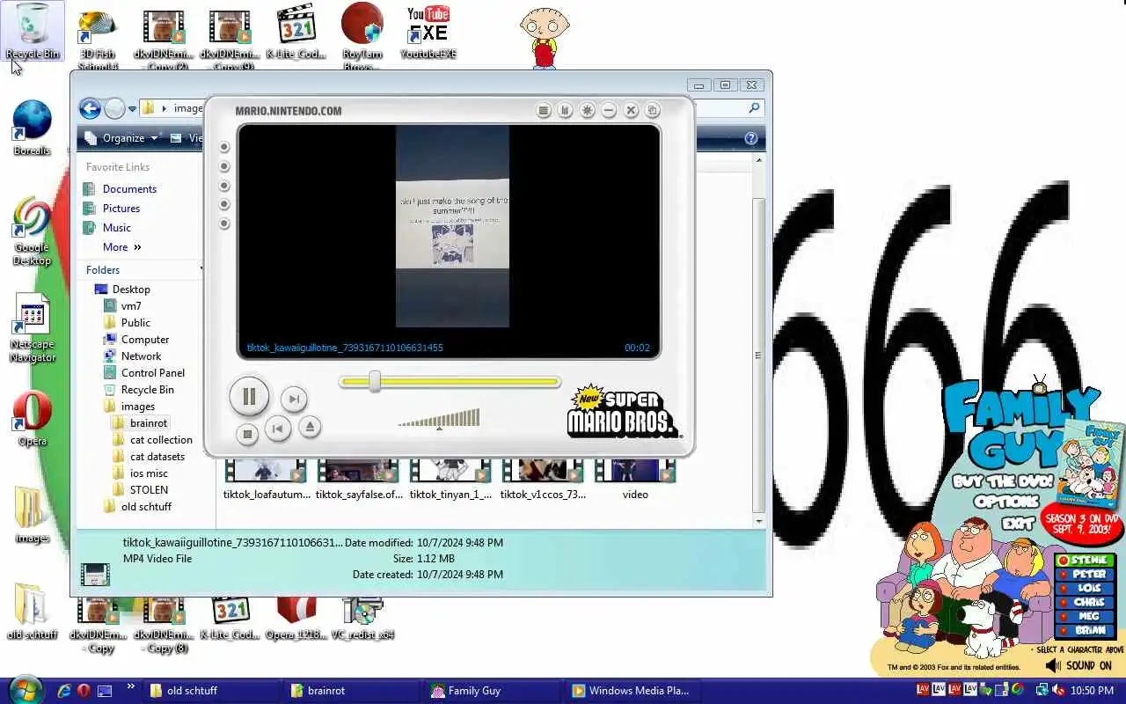Select Netscape Navigator desktop icon
Viewport: 1126px width, 704px height.
(x=32, y=328)
